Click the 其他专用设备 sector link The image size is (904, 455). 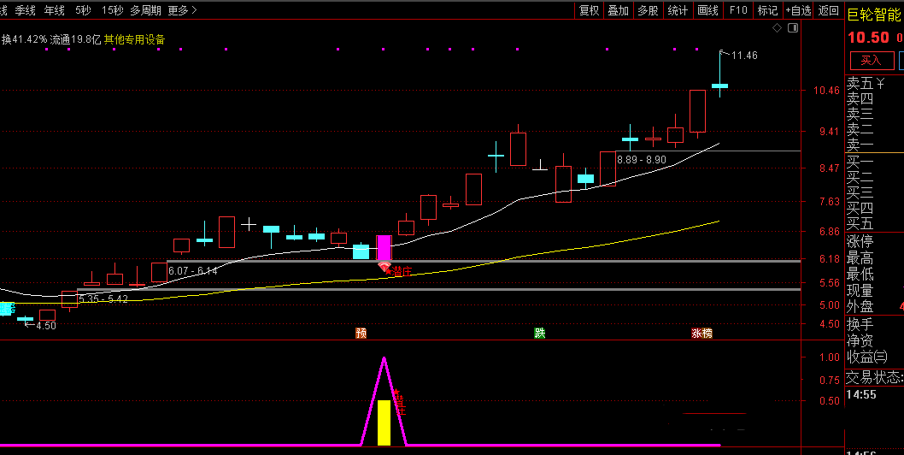135,39
